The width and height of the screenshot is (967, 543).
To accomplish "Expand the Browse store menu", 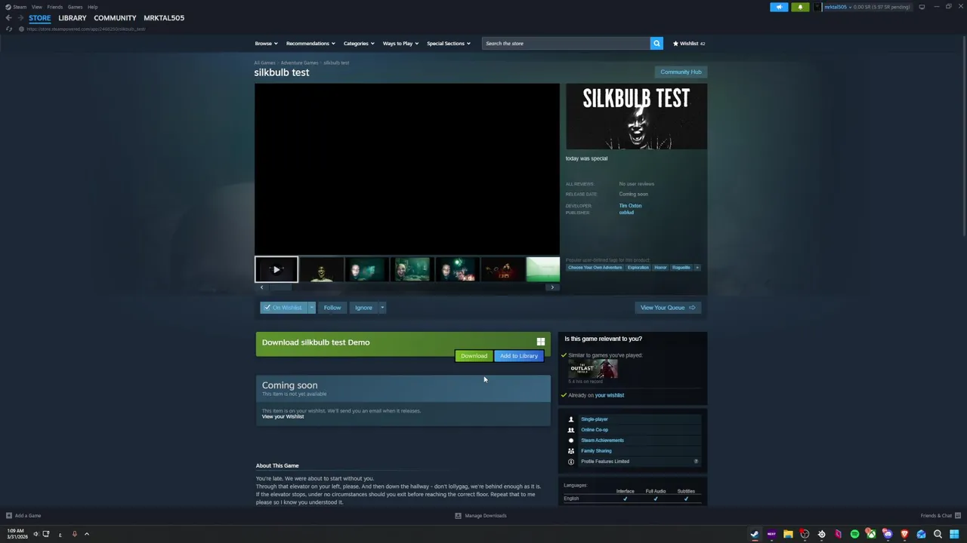I will pos(266,44).
